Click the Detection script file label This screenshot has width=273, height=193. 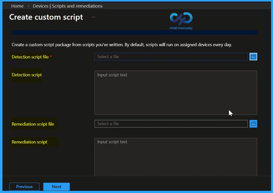pyautogui.click(x=30, y=57)
